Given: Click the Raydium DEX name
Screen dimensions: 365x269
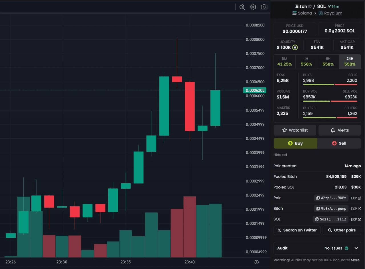Looking at the screenshot, I should click(x=333, y=13).
